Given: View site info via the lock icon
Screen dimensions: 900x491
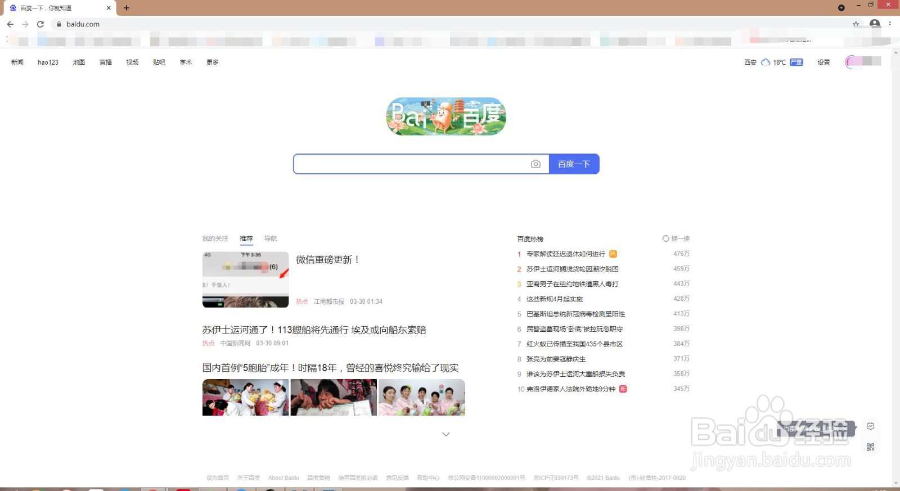Looking at the screenshot, I should point(59,24).
